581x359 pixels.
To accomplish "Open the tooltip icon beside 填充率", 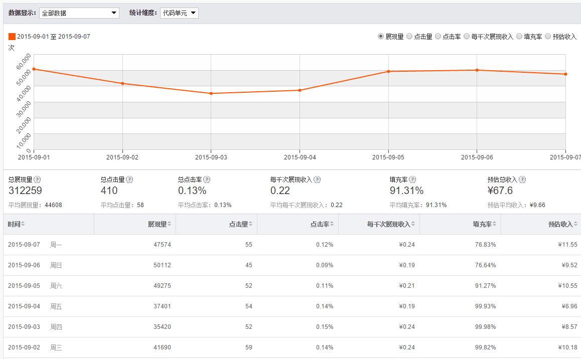I will 412,179.
